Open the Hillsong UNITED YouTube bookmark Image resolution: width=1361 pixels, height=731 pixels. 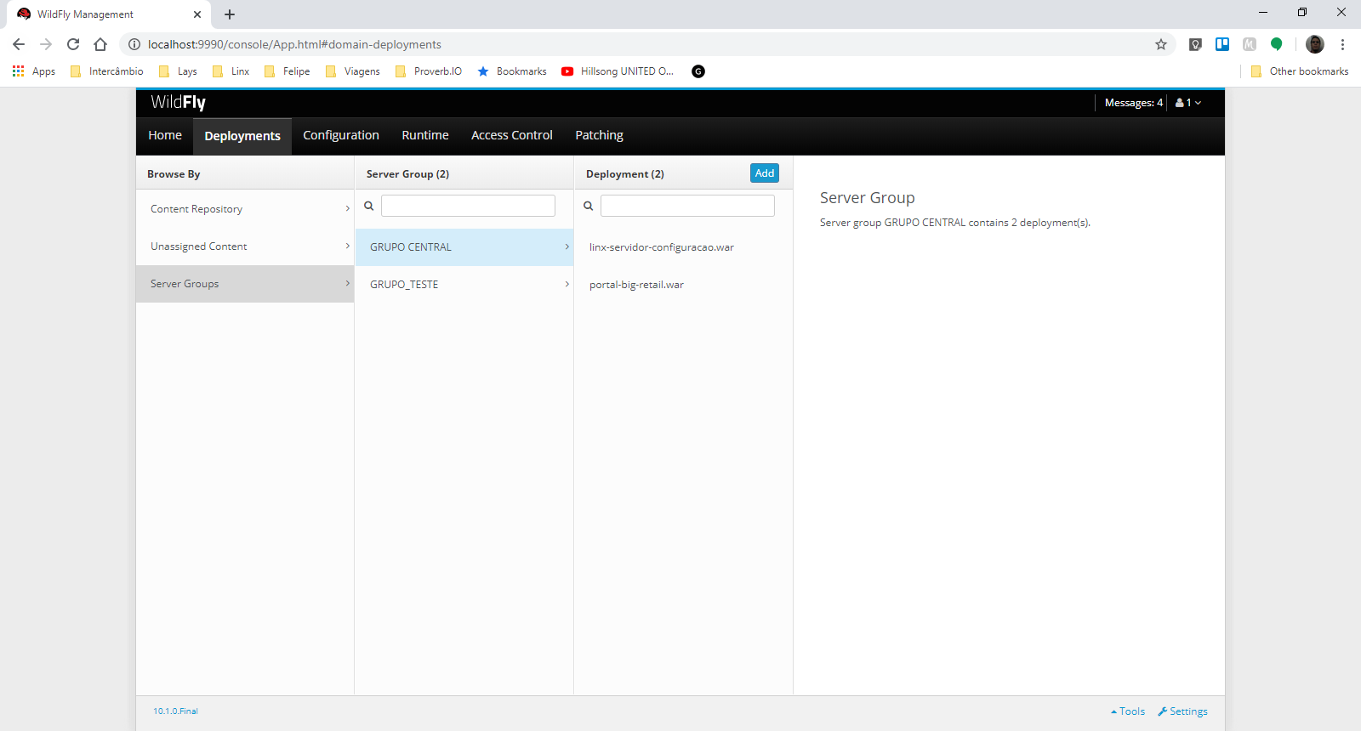[x=618, y=71]
